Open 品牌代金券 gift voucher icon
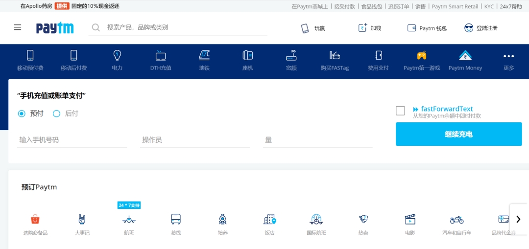 [504, 219]
